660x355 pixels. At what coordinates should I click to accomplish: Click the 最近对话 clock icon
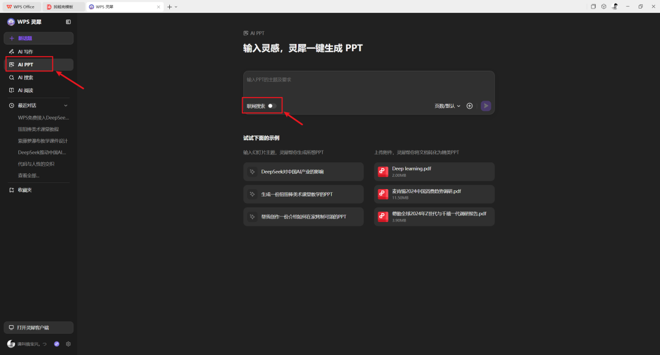coord(12,106)
